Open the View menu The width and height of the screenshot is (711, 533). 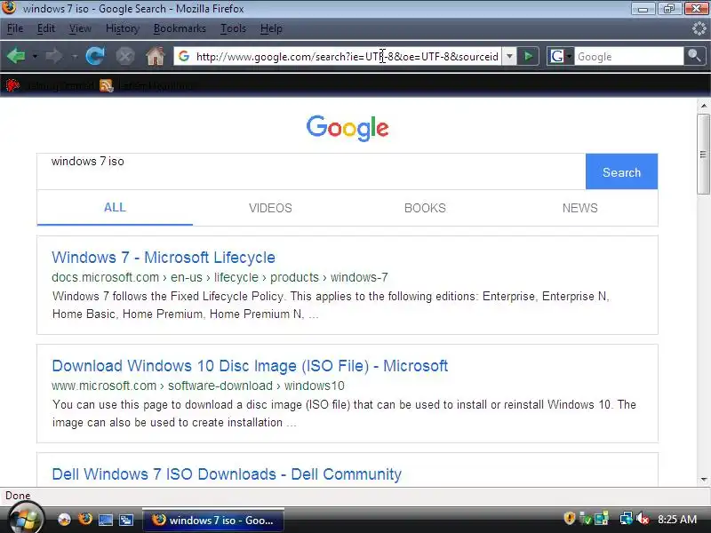click(x=80, y=28)
